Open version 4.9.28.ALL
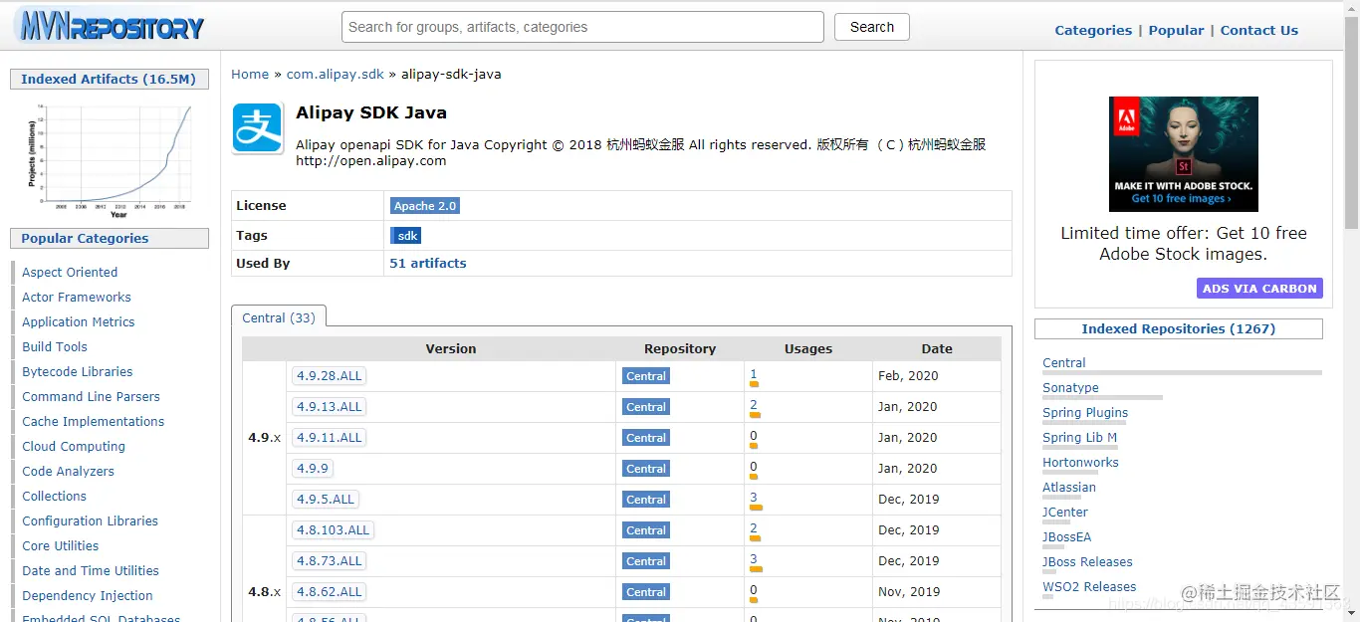Screen dimensions: 1360x622 point(330,375)
